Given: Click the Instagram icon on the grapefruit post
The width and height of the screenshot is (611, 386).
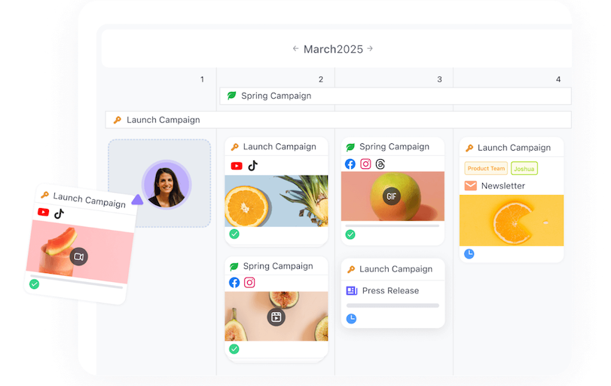Looking at the screenshot, I should [365, 164].
